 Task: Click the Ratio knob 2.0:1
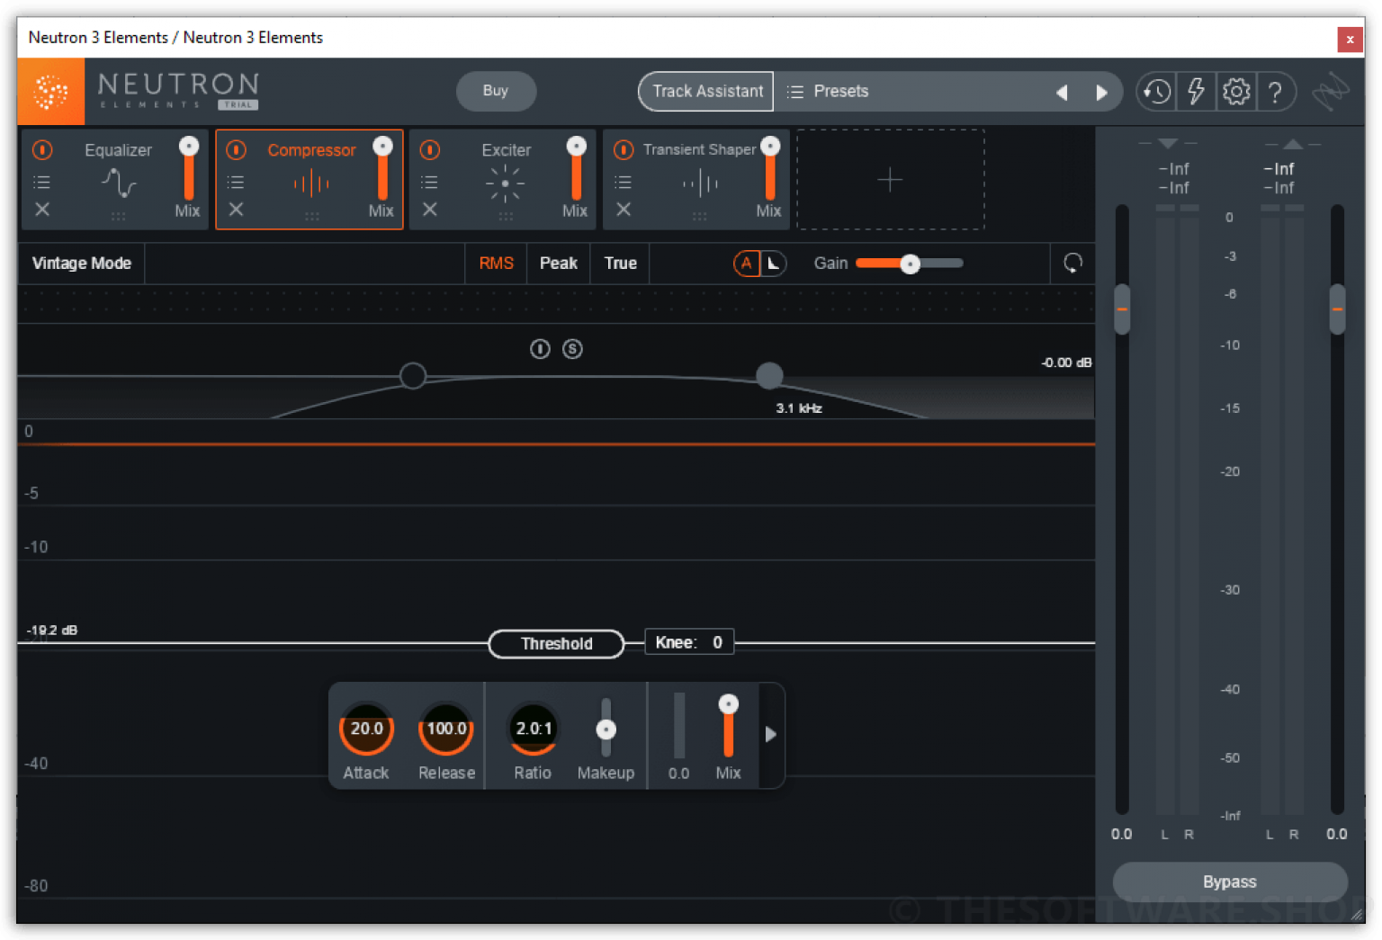click(x=534, y=730)
